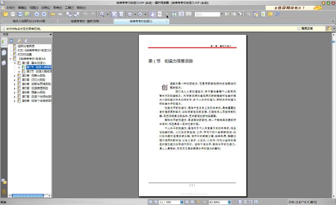Click the Single Page layout status icon
Viewport: 336px width, 205px height.
240,202
